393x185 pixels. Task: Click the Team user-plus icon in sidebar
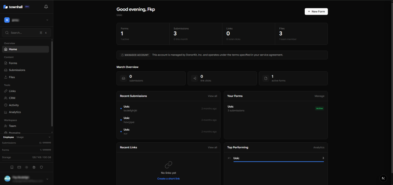[6, 126]
